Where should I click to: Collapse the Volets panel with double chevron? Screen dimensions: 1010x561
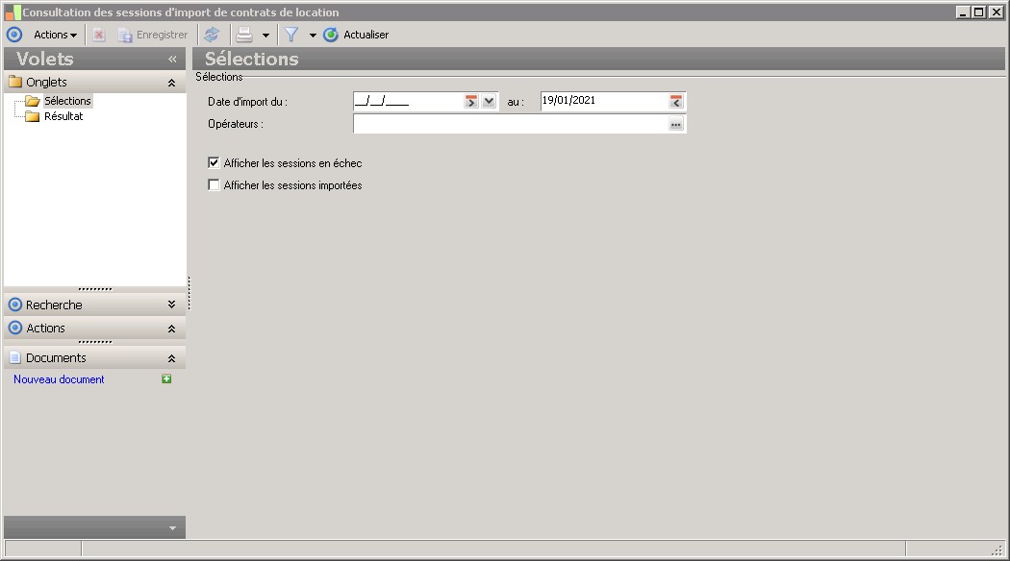(172, 60)
